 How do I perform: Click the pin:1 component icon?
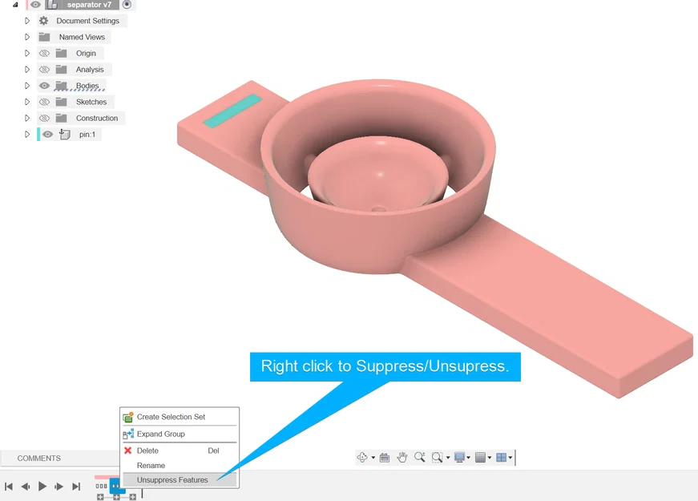pyautogui.click(x=65, y=134)
